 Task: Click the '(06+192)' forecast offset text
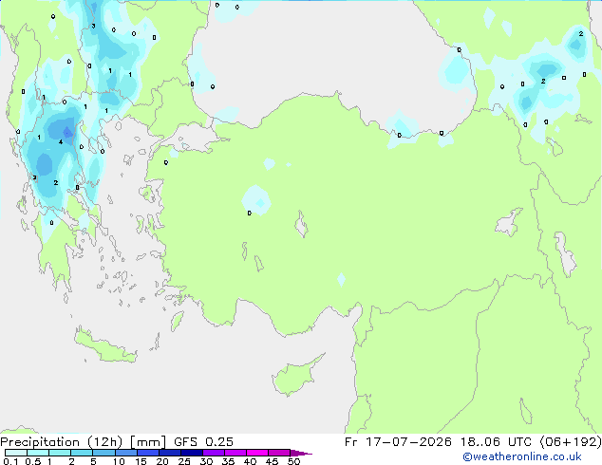click(571, 442)
